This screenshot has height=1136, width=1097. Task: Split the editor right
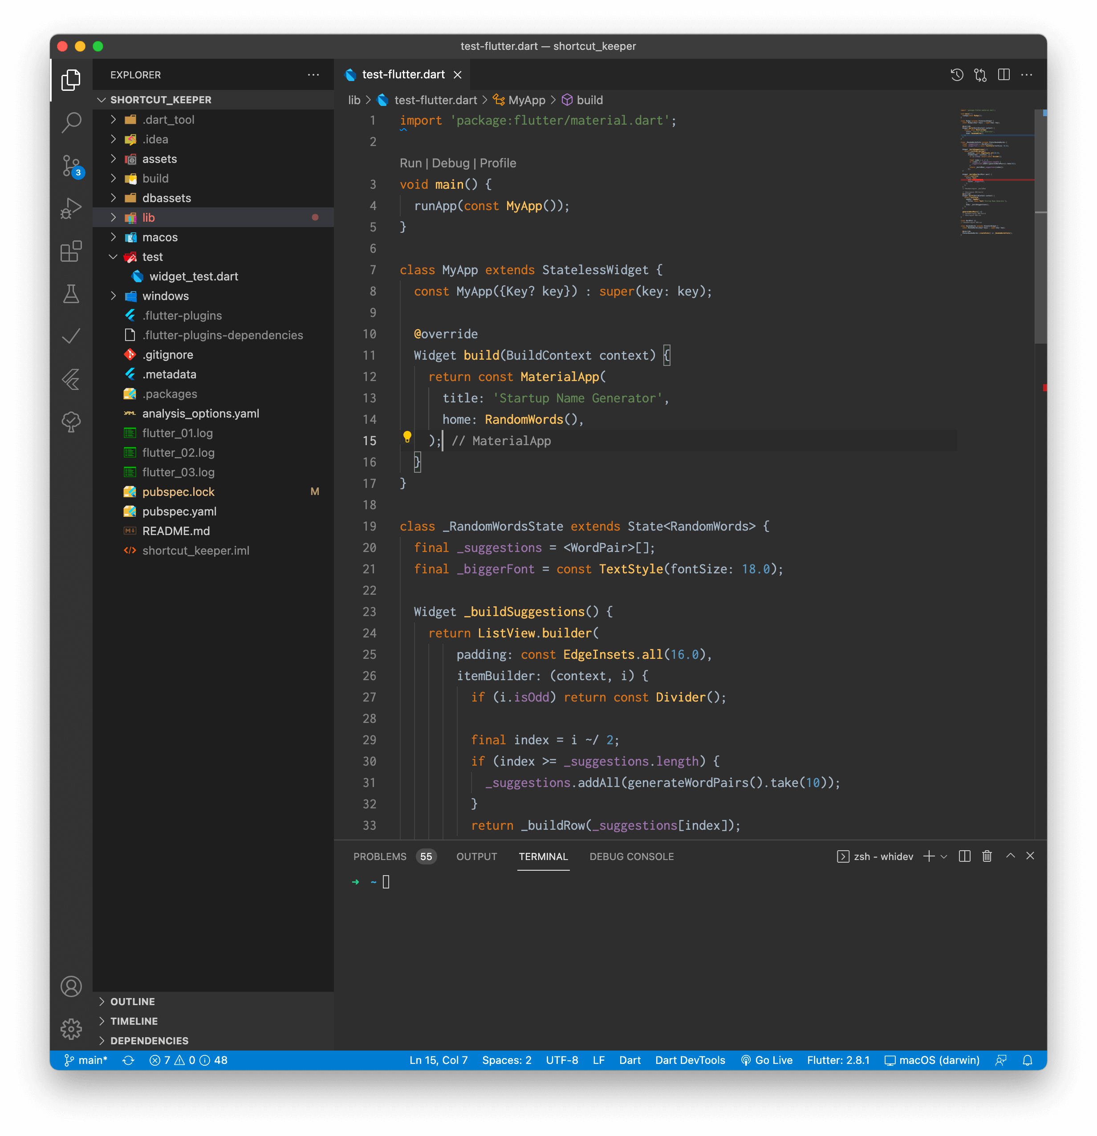tap(1004, 75)
